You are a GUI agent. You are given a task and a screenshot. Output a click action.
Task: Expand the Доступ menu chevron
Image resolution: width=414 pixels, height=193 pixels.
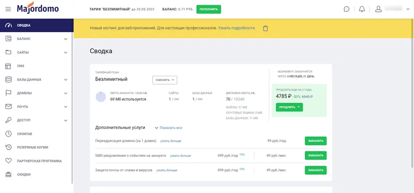click(66, 120)
